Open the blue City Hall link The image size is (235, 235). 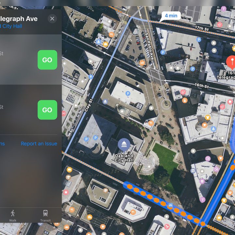(11, 26)
